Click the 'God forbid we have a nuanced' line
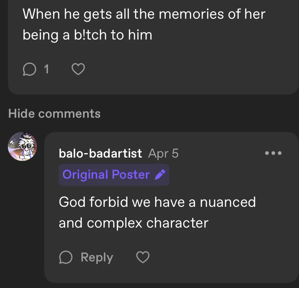Screen dimensions: 299x288 [157, 202]
